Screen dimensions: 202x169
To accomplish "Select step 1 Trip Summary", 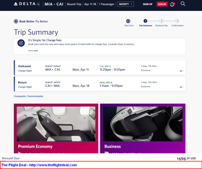I will [145, 21].
